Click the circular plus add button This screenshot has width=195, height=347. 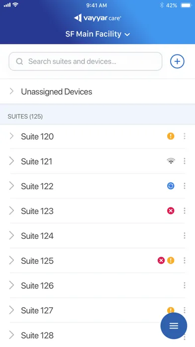177,61
